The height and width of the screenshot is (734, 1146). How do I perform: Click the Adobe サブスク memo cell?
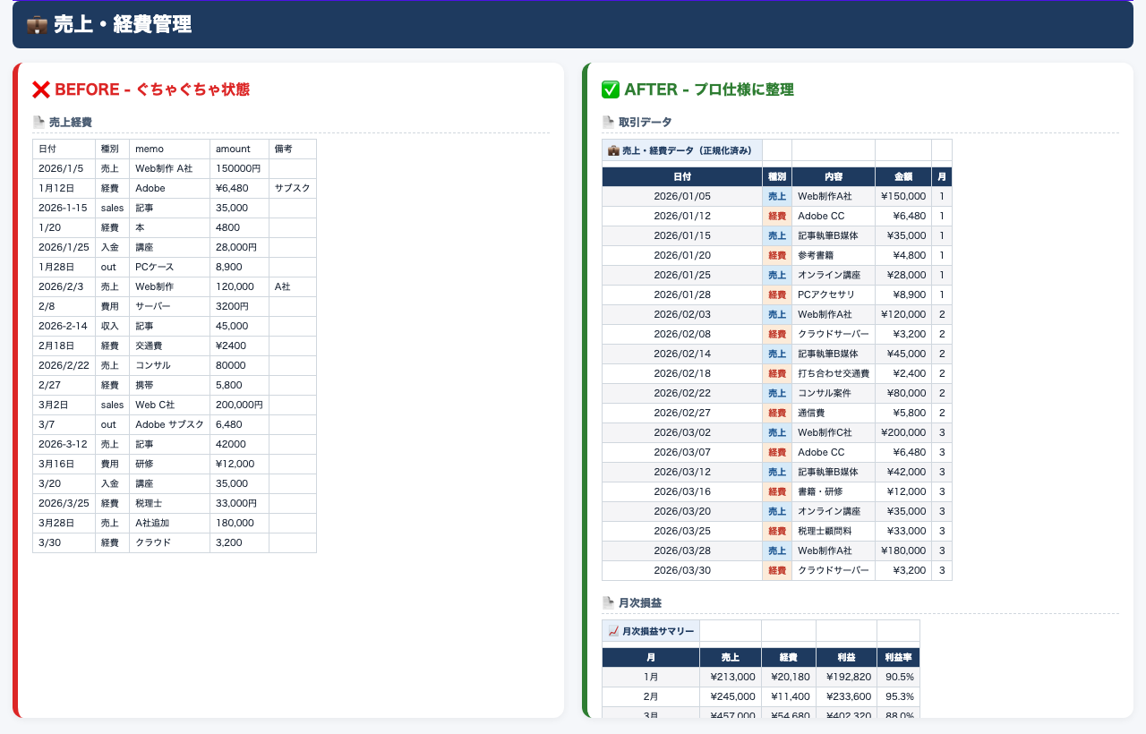click(x=170, y=424)
